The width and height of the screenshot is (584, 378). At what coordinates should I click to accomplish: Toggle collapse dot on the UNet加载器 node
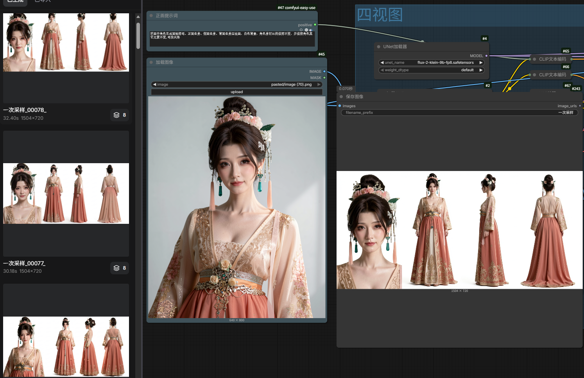tap(378, 47)
